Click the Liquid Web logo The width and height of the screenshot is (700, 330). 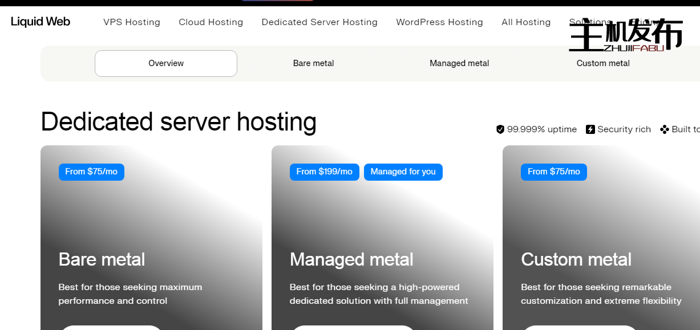[x=41, y=22]
